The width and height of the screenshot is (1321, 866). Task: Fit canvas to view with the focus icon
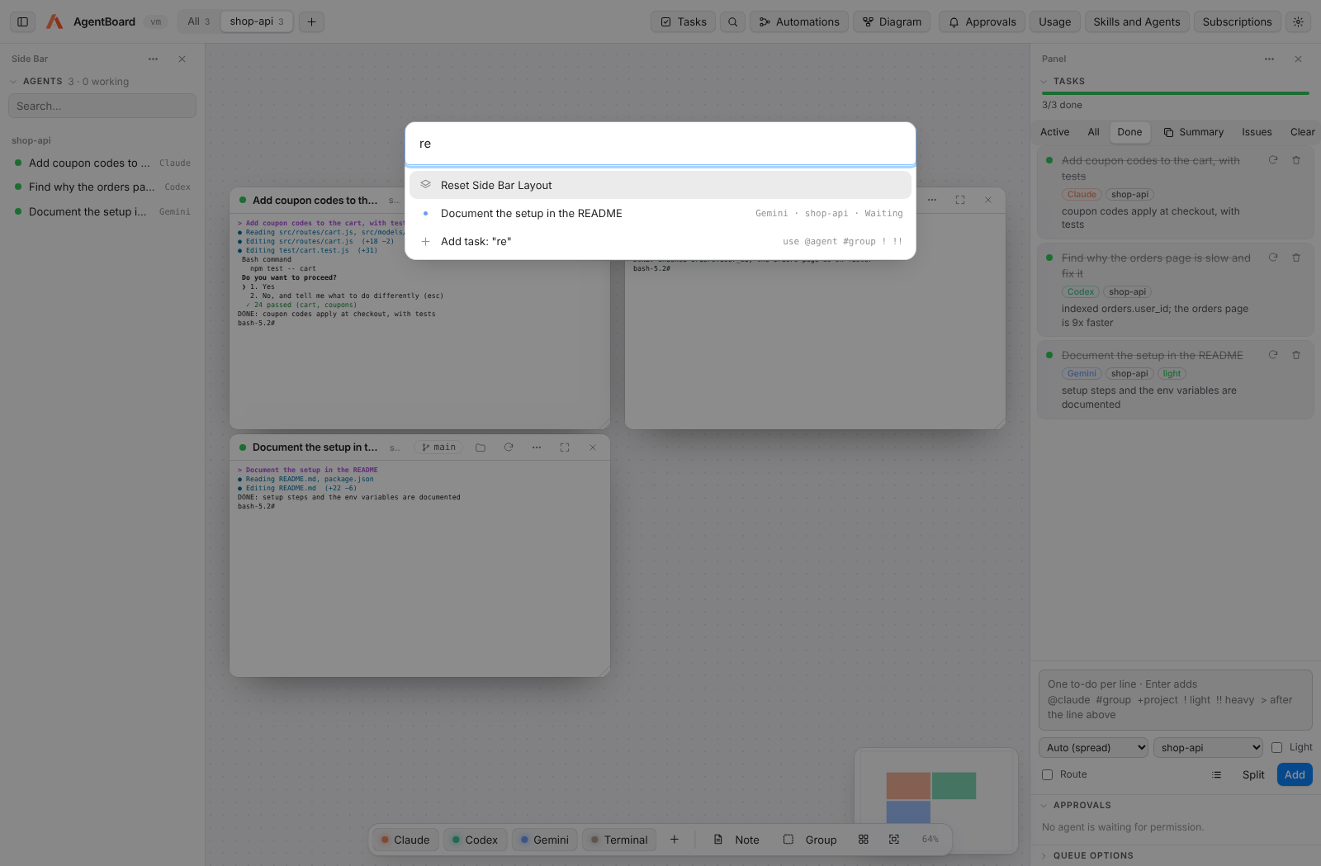click(894, 840)
